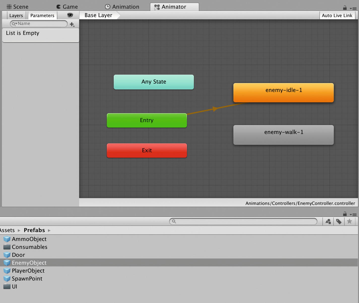The width and height of the screenshot is (359, 303).
Task: Click the AmmoObject file name
Action: click(29, 239)
